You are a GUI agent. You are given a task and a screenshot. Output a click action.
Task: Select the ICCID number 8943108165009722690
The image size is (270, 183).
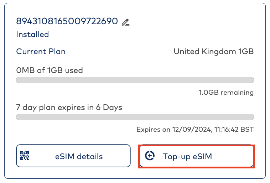(x=67, y=21)
